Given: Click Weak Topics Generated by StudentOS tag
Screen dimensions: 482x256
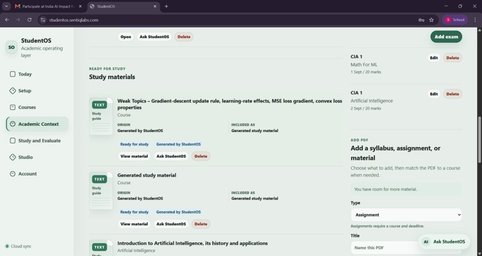Looking at the screenshot, I should coord(178,144).
